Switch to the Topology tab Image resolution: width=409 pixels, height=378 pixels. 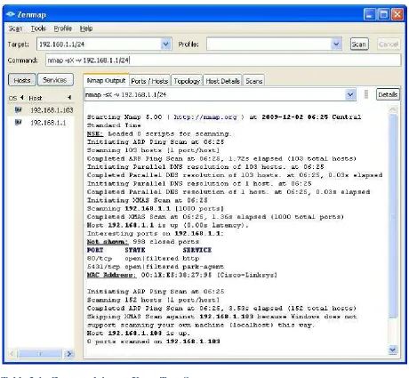click(187, 81)
